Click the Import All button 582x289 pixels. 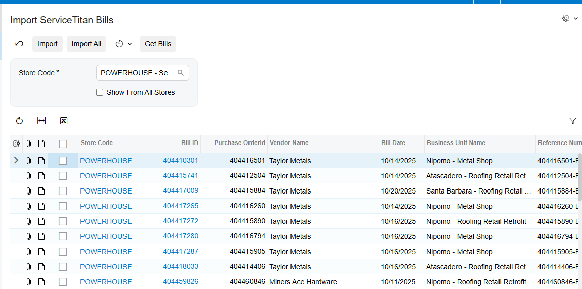[87, 44]
